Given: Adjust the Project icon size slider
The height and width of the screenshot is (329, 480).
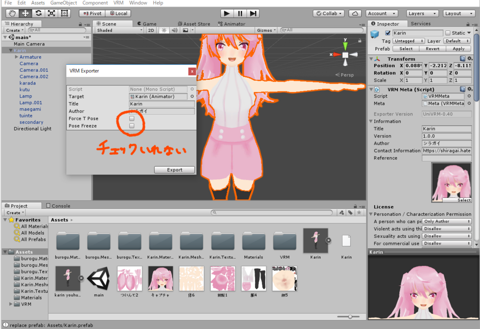Looking at the screenshot, I should pos(350,317).
